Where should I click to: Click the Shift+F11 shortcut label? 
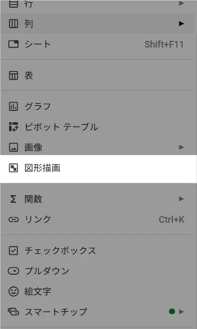pyautogui.click(x=164, y=44)
